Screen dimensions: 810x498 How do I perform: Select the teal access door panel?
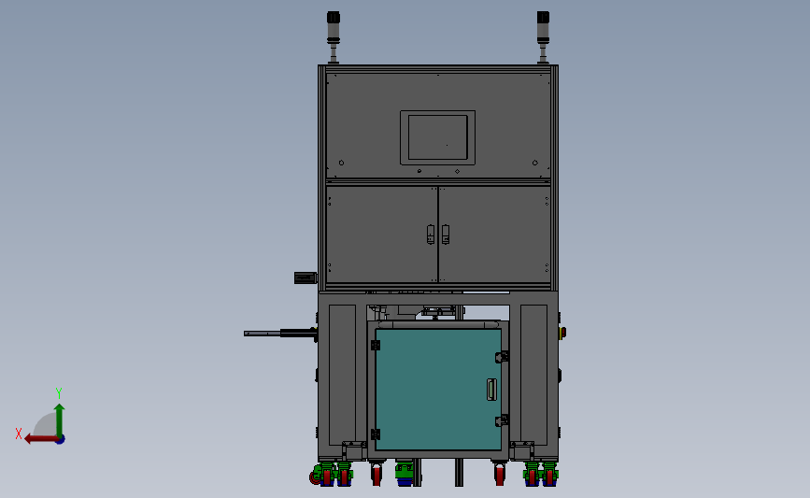[x=438, y=390]
